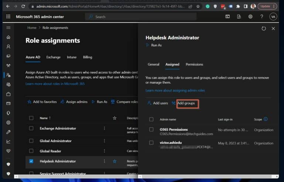
Task: Click Add groups button
Action: 186,103
